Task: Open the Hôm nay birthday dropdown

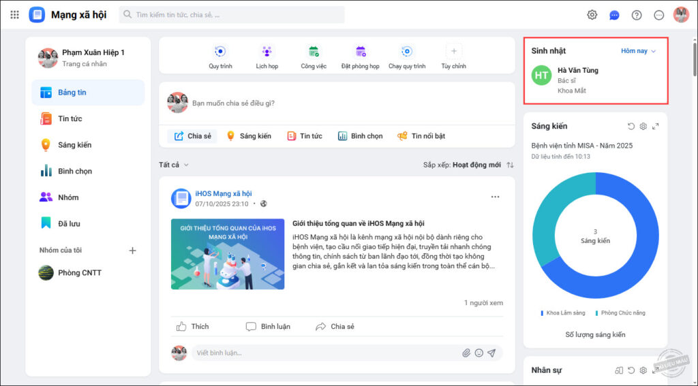Action: pos(638,51)
